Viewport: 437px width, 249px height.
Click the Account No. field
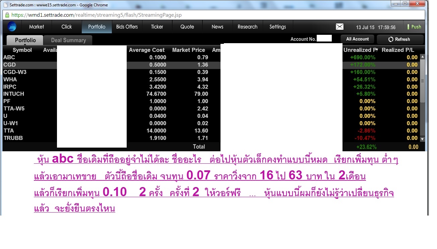pos(324,38)
